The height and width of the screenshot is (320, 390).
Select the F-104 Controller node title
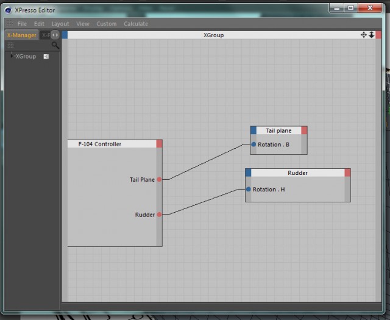tap(100, 144)
